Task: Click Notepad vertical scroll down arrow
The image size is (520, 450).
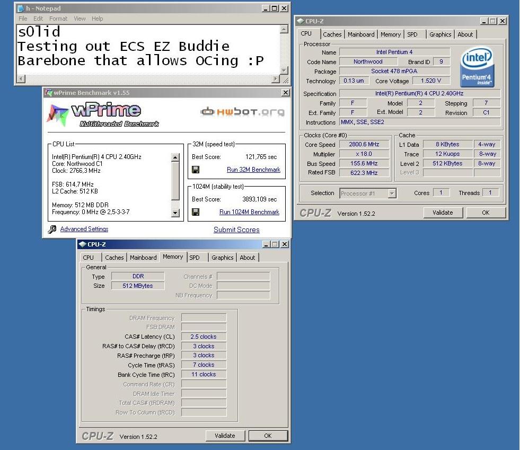Action: click(284, 70)
